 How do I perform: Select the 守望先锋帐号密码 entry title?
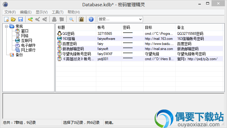click(77, 54)
